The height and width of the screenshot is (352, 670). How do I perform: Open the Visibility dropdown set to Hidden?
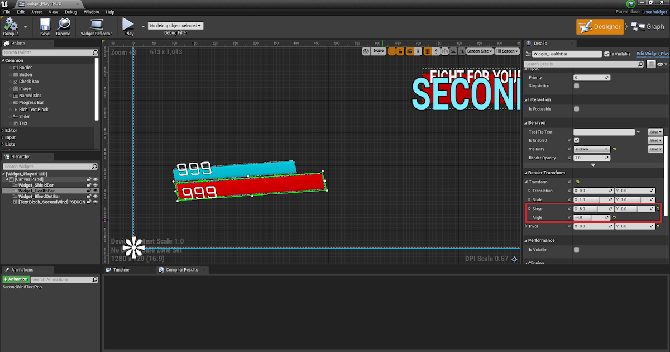pos(592,149)
